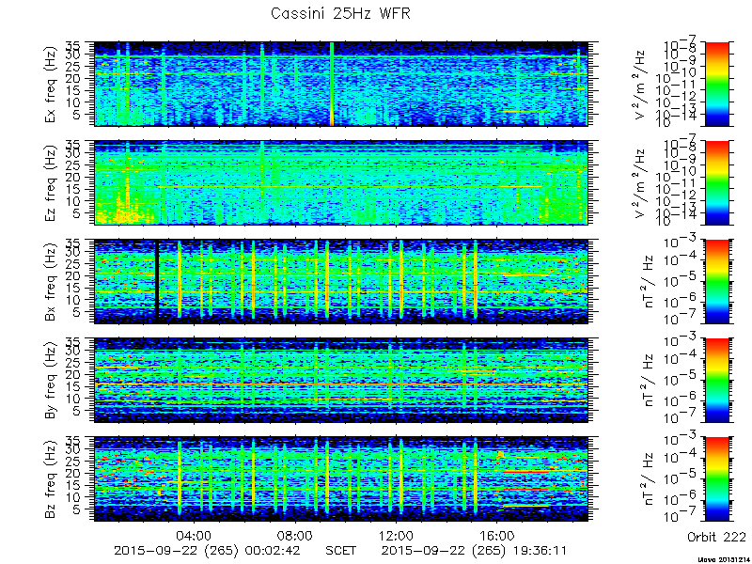752x564 pixels.
Task: Click the By spectrogram panel
Action: [341, 381]
